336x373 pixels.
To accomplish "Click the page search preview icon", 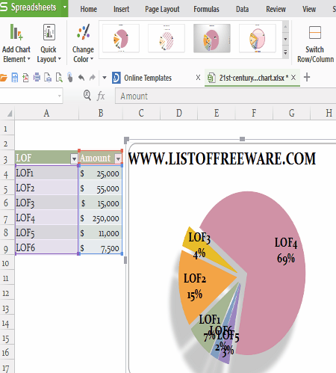I will tap(59, 78).
